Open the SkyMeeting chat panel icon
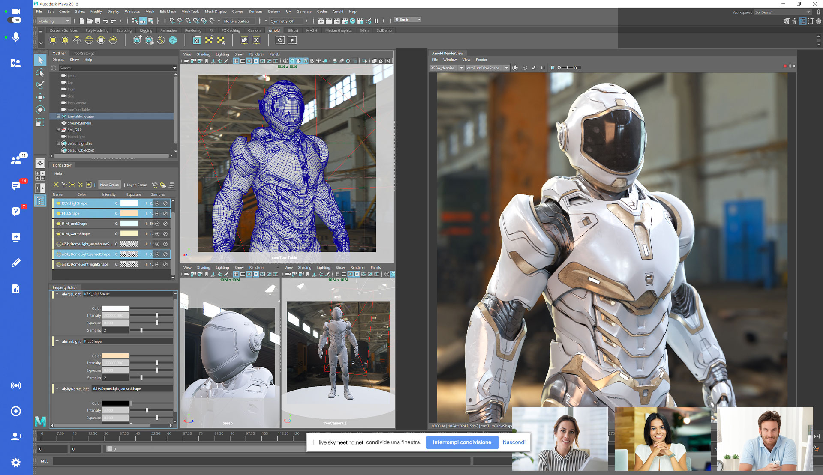The width and height of the screenshot is (823, 475). click(16, 186)
